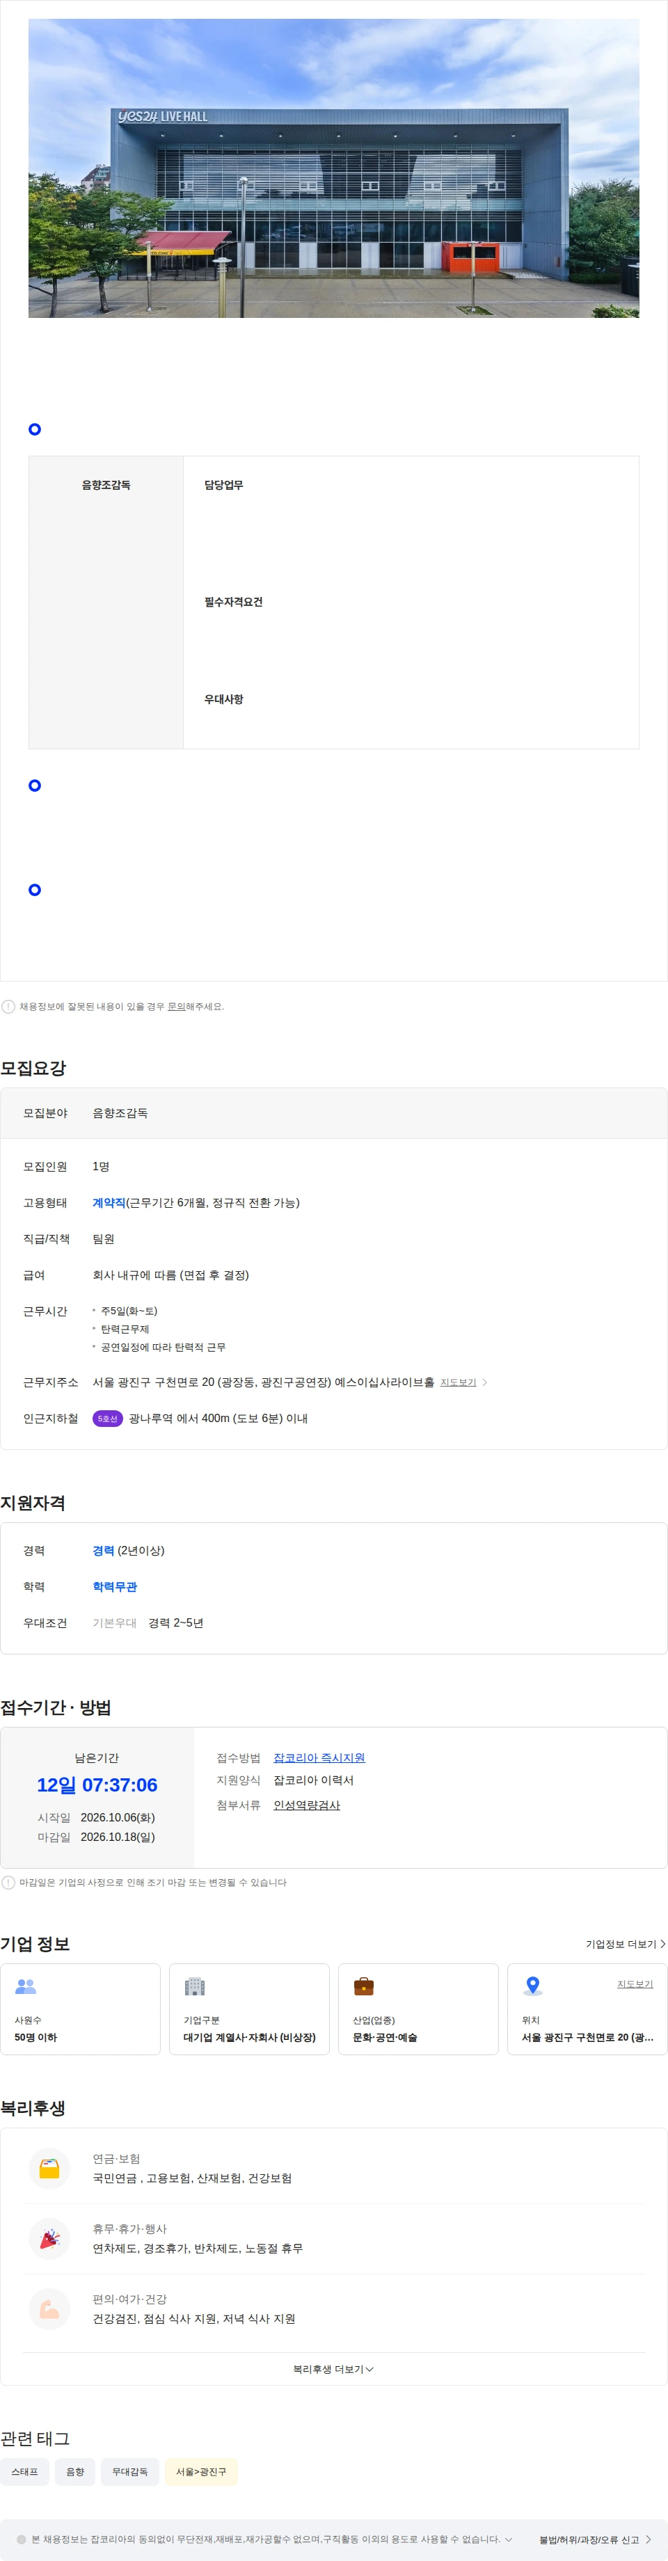668x2561 pixels.
Task: Click 광나루역 에서 400m subway text
Action: (x=218, y=1419)
